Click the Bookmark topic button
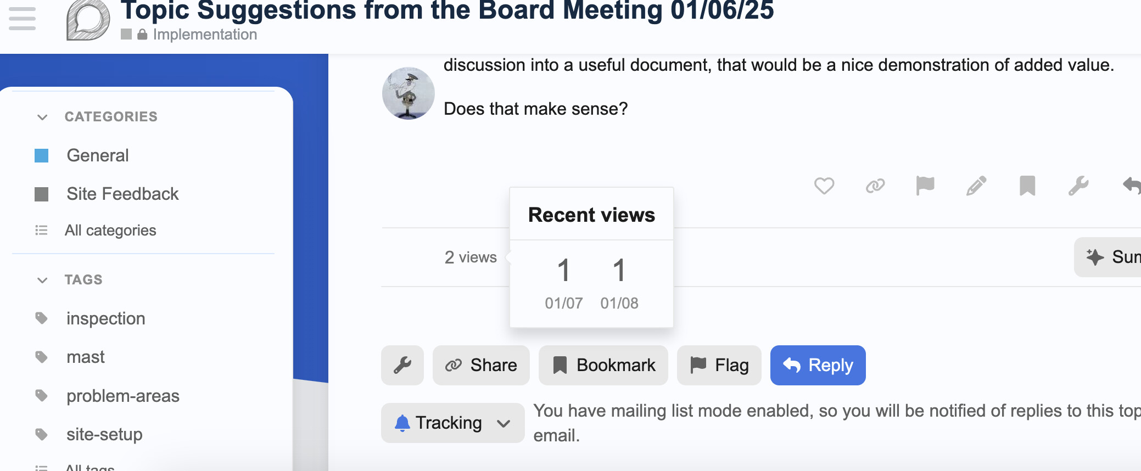The height and width of the screenshot is (471, 1141). pos(603,365)
